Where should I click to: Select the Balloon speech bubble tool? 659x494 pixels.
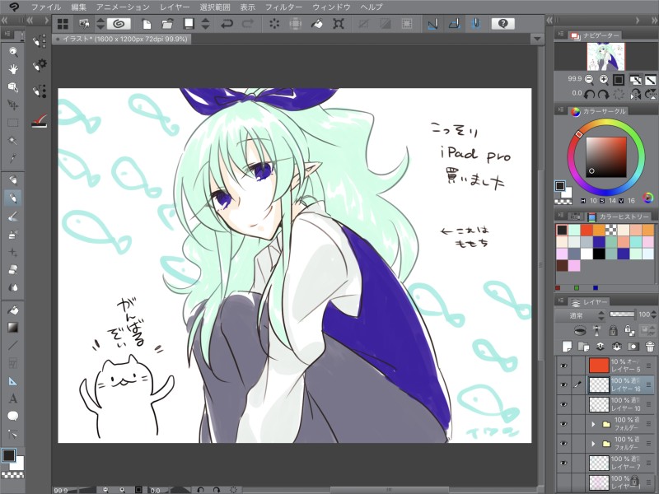click(13, 416)
